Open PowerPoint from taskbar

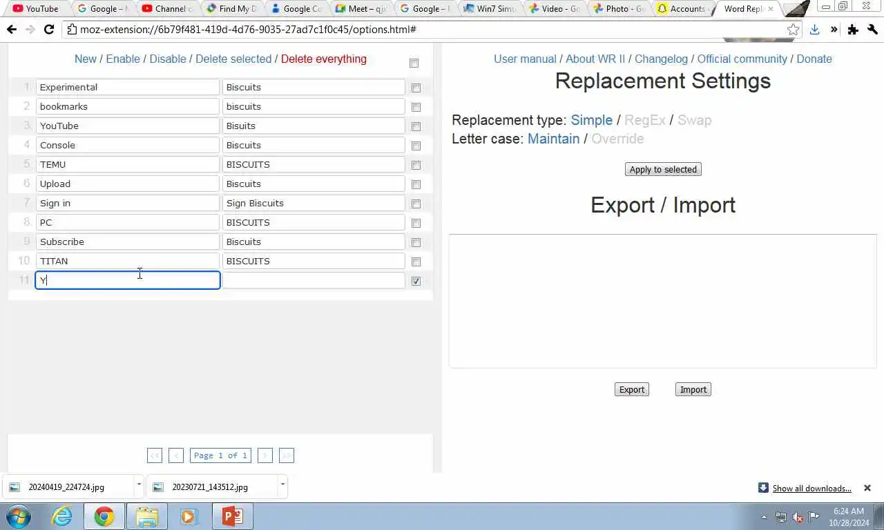click(232, 516)
